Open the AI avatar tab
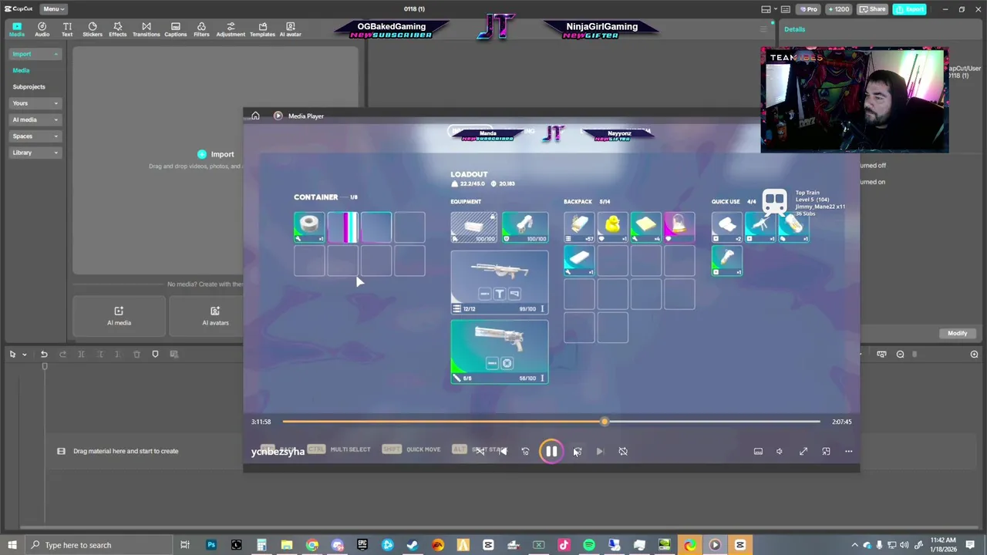987x555 pixels. point(290,29)
